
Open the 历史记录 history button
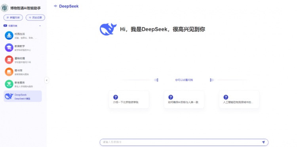pyautogui.click(x=35, y=17)
